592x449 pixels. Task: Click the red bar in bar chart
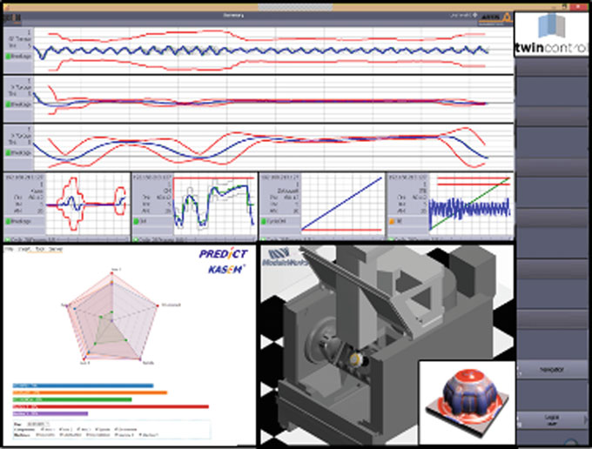click(111, 406)
